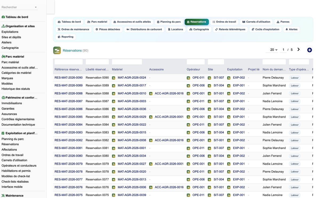Click the Organisation et sites sidebar icon
320x198 pixels.
point(3,26)
